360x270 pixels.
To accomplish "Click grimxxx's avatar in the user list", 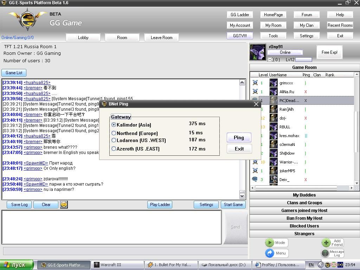I will [274, 83].
